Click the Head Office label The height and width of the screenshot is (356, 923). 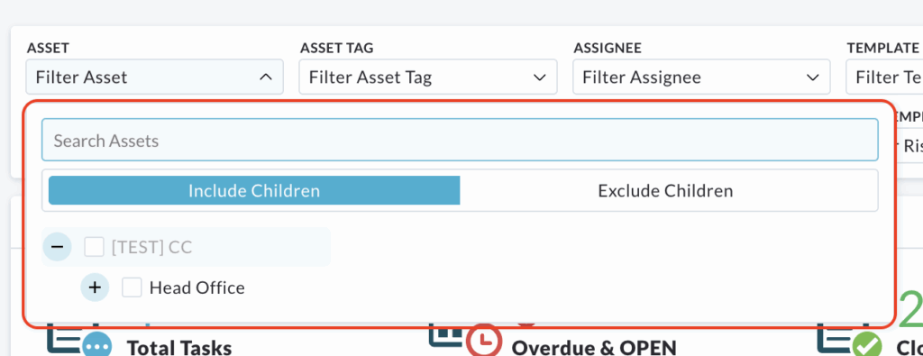pyautogui.click(x=196, y=288)
